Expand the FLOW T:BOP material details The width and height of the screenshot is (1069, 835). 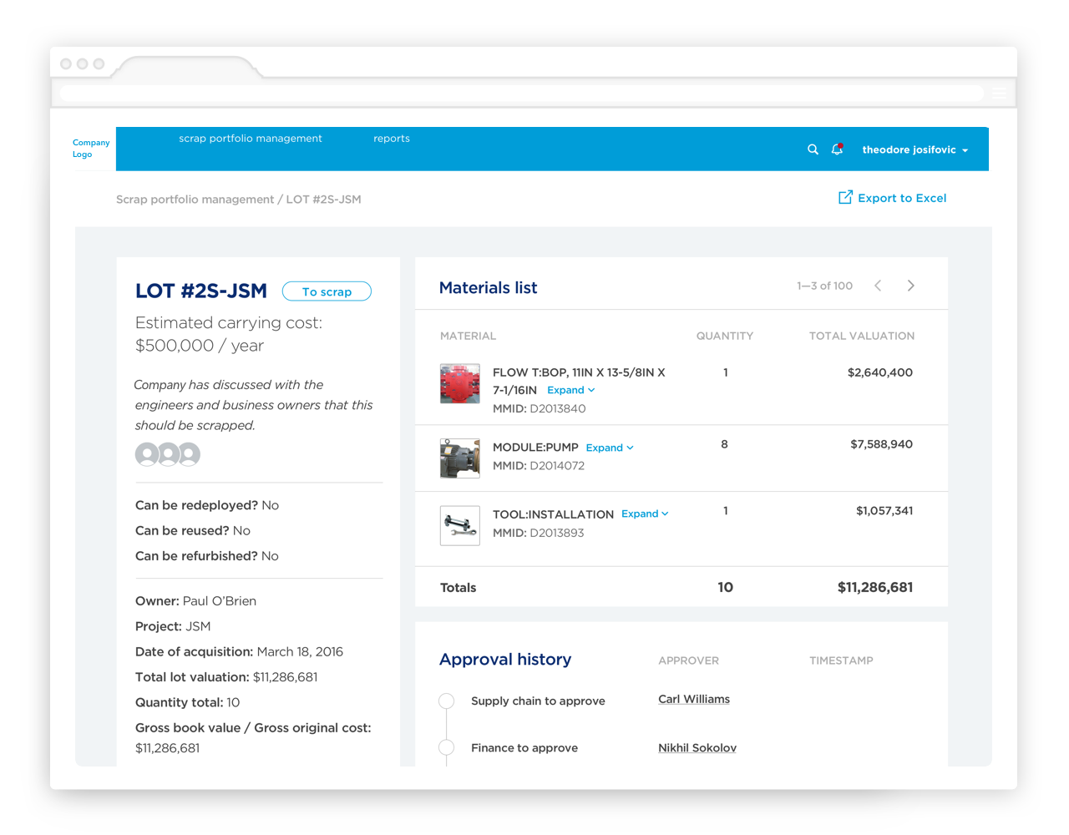(x=571, y=390)
